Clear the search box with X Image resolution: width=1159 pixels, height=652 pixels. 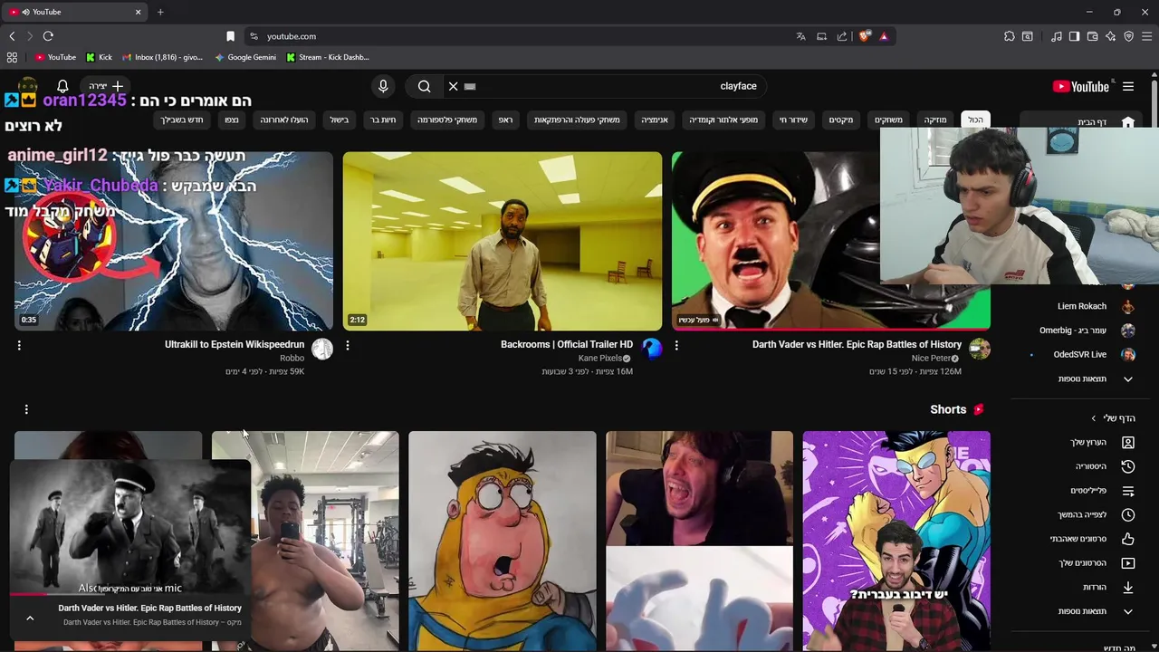click(453, 86)
